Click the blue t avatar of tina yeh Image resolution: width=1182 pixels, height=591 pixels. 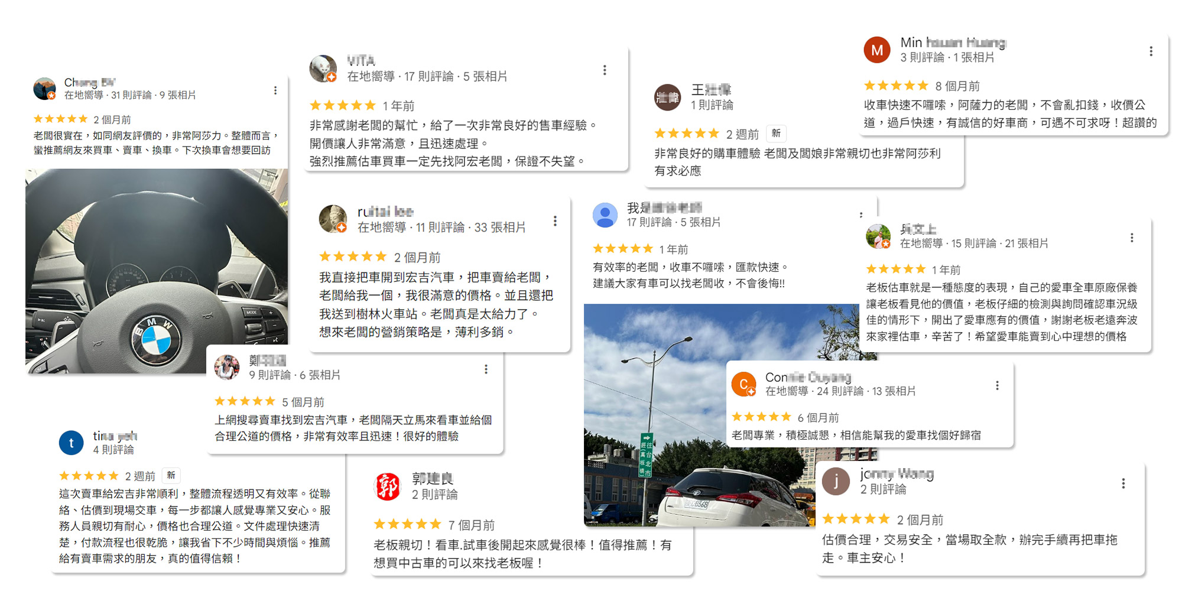click(x=72, y=443)
